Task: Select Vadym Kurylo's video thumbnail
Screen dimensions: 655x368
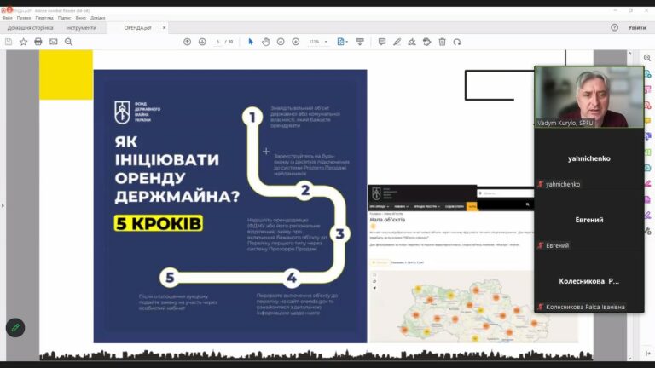Action: pos(588,96)
